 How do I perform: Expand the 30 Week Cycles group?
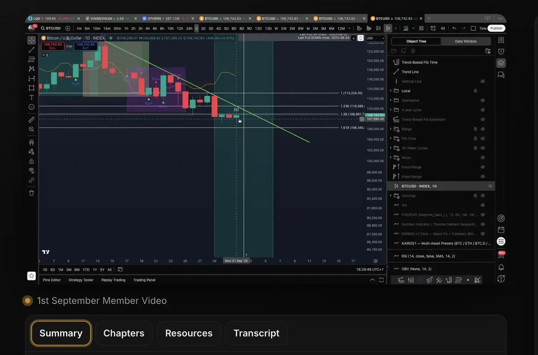tap(390, 148)
